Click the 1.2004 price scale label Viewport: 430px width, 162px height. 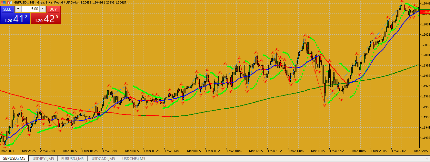[425, 55]
